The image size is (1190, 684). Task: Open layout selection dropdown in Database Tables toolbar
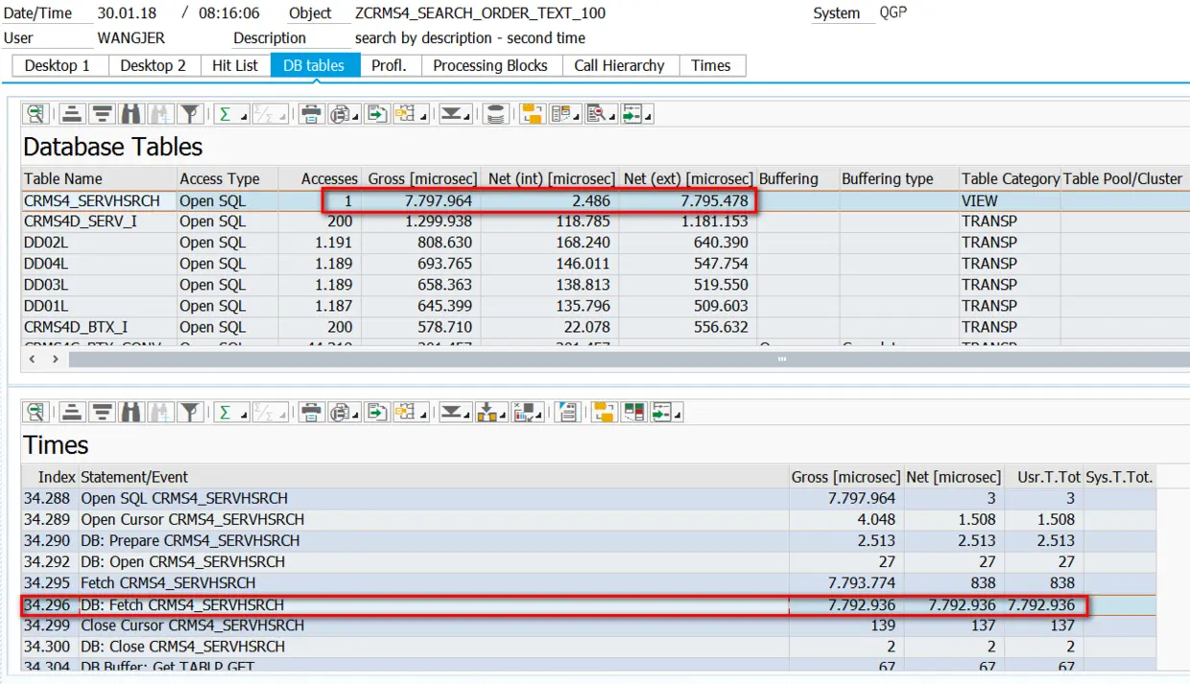click(x=423, y=118)
